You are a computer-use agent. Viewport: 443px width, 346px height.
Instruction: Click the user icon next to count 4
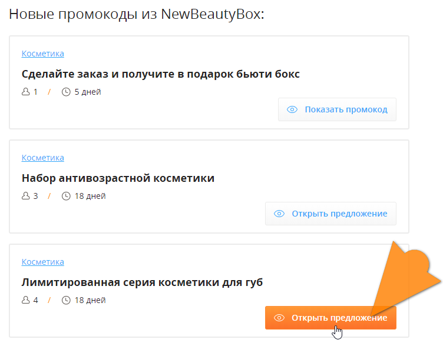coord(26,300)
